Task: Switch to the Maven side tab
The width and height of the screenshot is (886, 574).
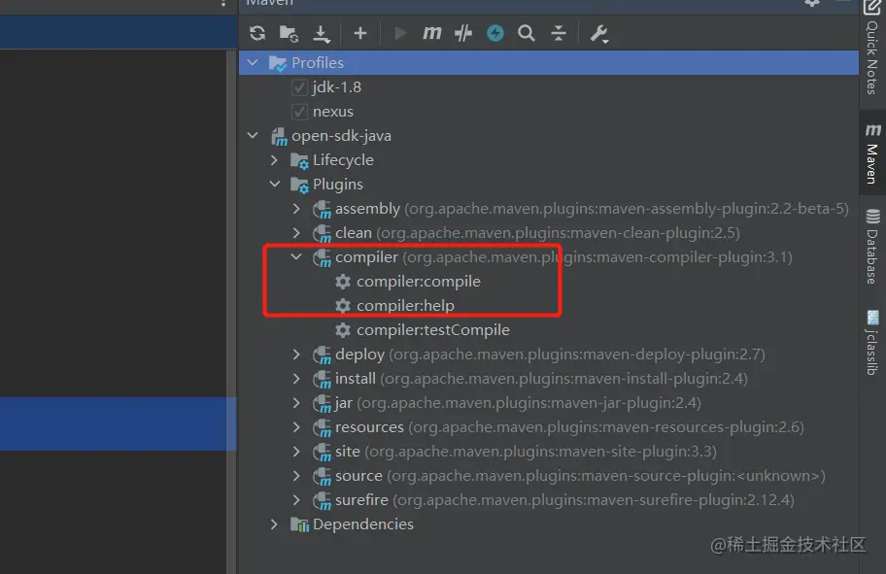Action: [x=872, y=153]
